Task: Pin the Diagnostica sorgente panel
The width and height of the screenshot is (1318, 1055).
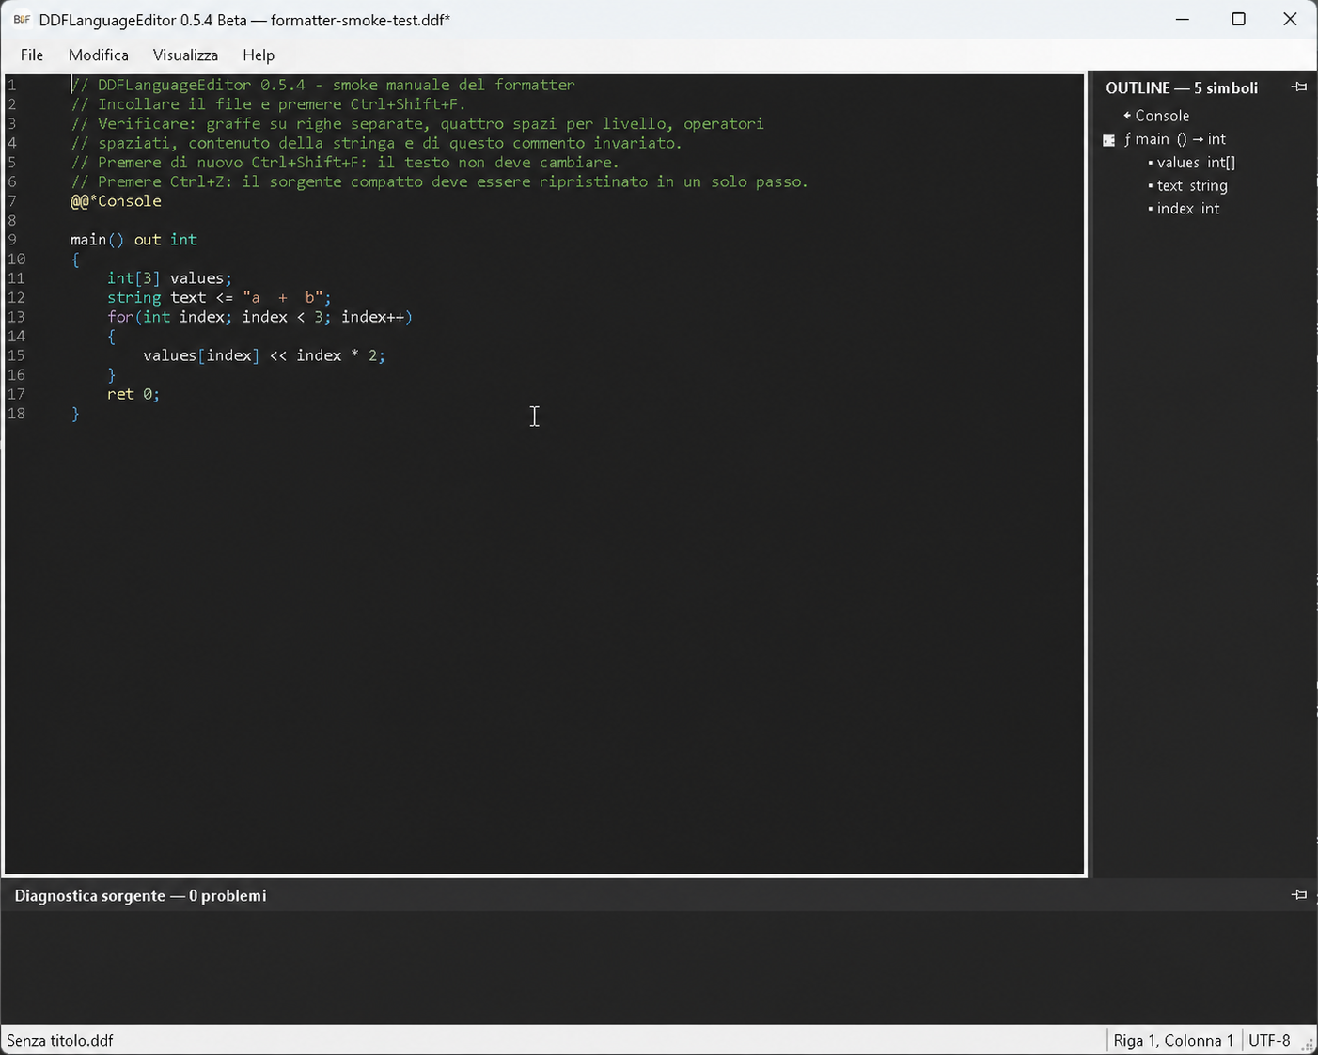Action: (x=1299, y=894)
